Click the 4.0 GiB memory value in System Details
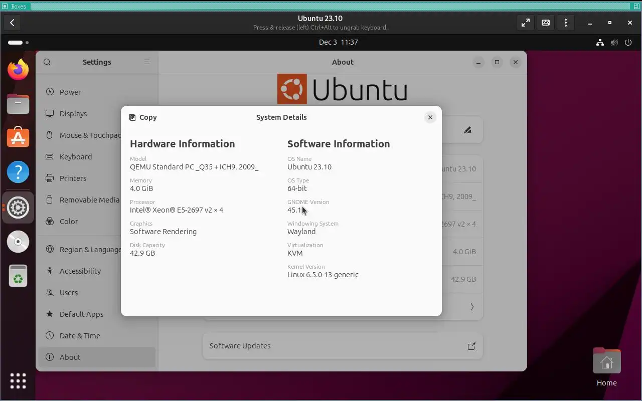Viewport: 642px width, 401px height. pos(141,188)
